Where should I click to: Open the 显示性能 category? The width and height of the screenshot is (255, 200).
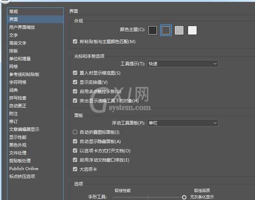pyautogui.click(x=35, y=137)
